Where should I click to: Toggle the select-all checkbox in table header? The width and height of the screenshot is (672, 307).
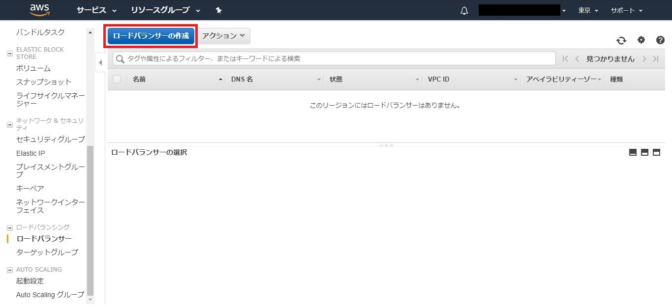coord(117,79)
